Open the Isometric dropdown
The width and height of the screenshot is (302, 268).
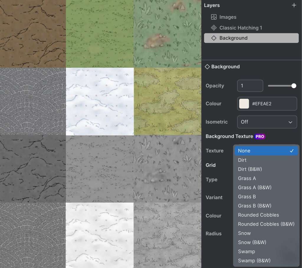pos(267,122)
